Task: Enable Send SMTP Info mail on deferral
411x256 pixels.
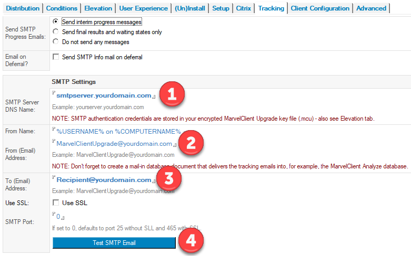Action: [56, 57]
